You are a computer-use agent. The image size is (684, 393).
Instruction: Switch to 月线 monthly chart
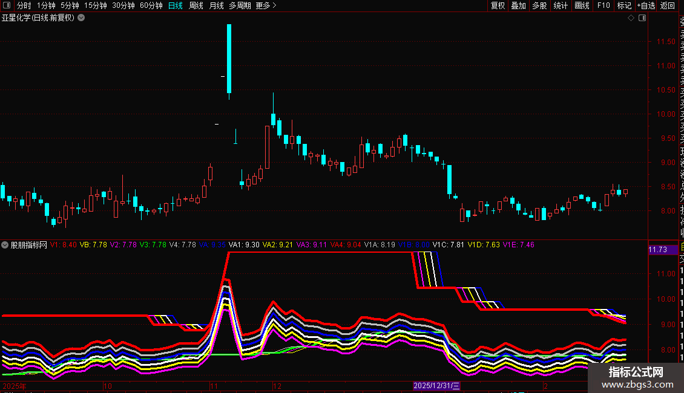click(216, 5)
